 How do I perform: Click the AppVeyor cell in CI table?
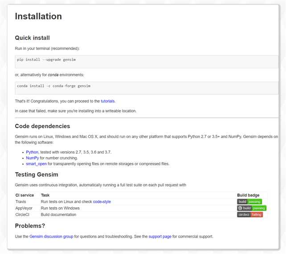point(24,208)
